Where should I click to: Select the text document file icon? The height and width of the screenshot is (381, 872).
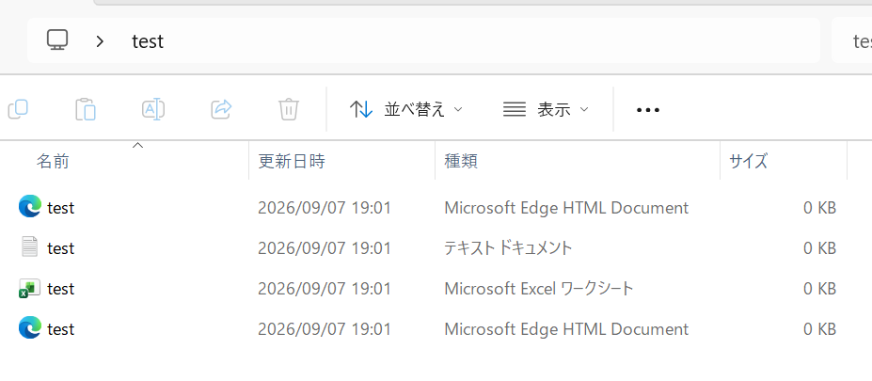[29, 247]
